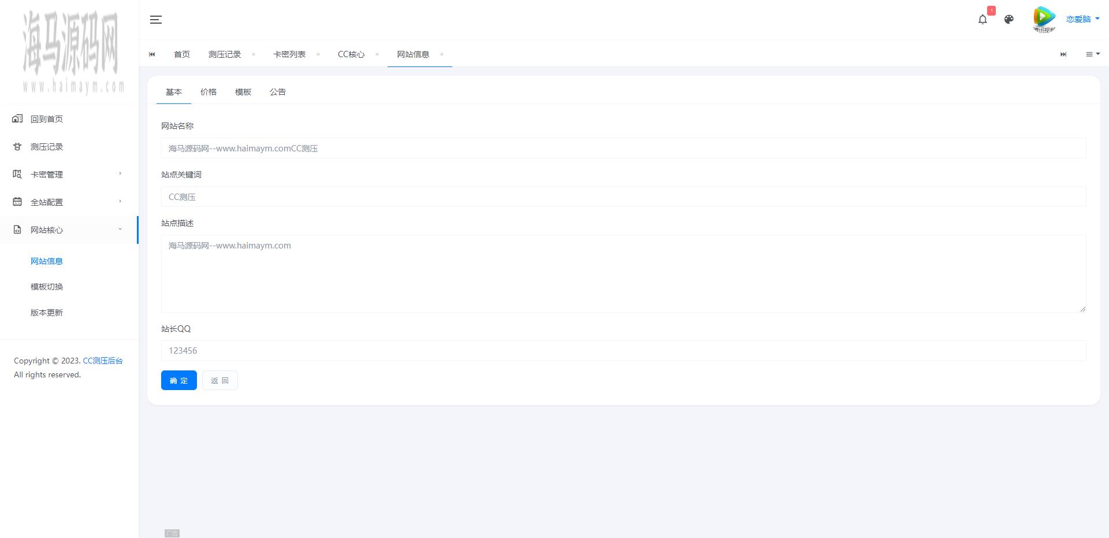Open the tab operations dropdown menu

tap(1092, 54)
